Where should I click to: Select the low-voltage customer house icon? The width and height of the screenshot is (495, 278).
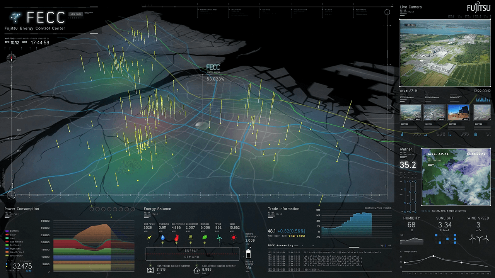coord(196,270)
